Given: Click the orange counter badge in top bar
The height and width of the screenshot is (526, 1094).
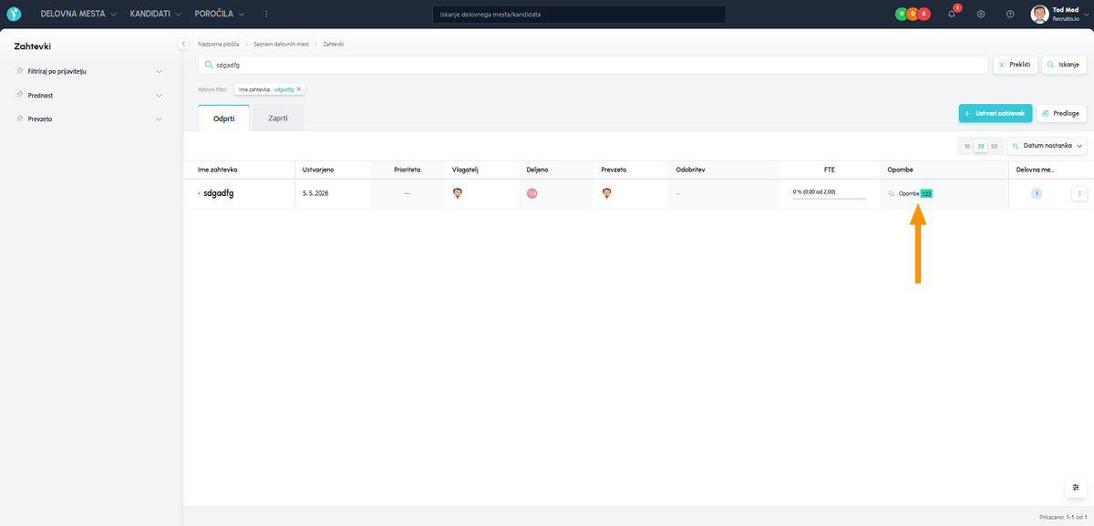Looking at the screenshot, I should pos(912,15).
